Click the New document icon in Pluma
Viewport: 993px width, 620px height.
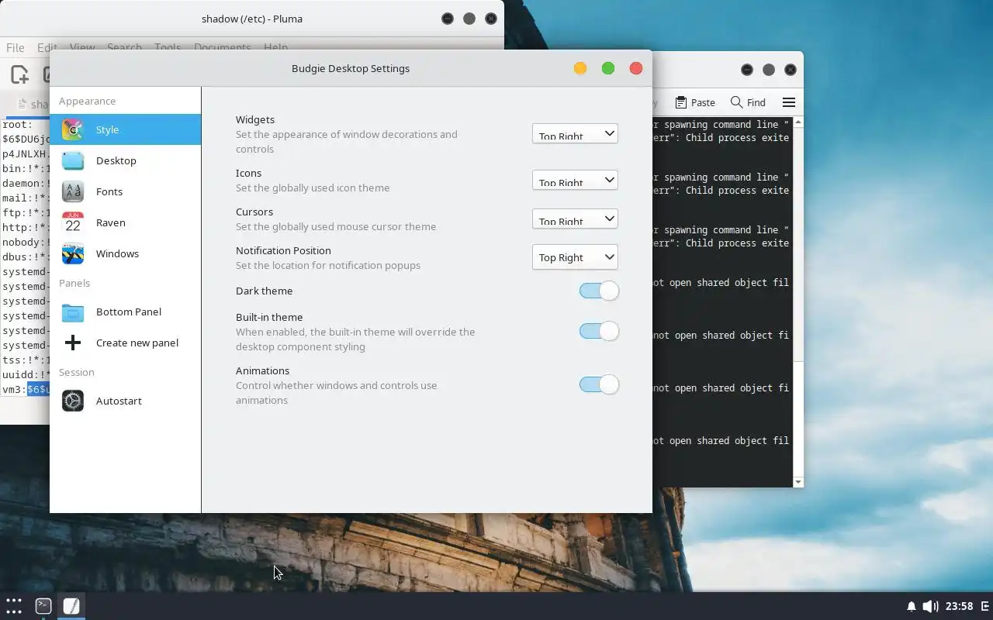19,74
